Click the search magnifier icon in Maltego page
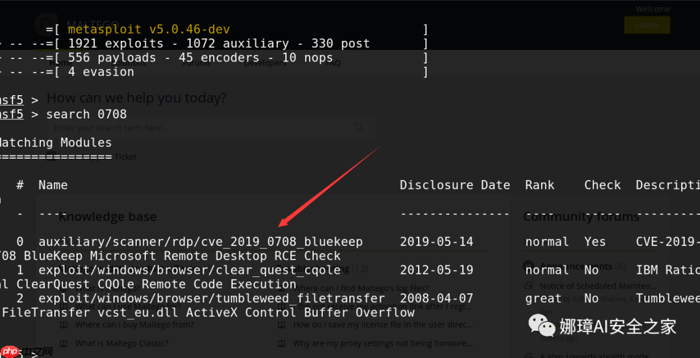The image size is (700, 358). [x=358, y=127]
